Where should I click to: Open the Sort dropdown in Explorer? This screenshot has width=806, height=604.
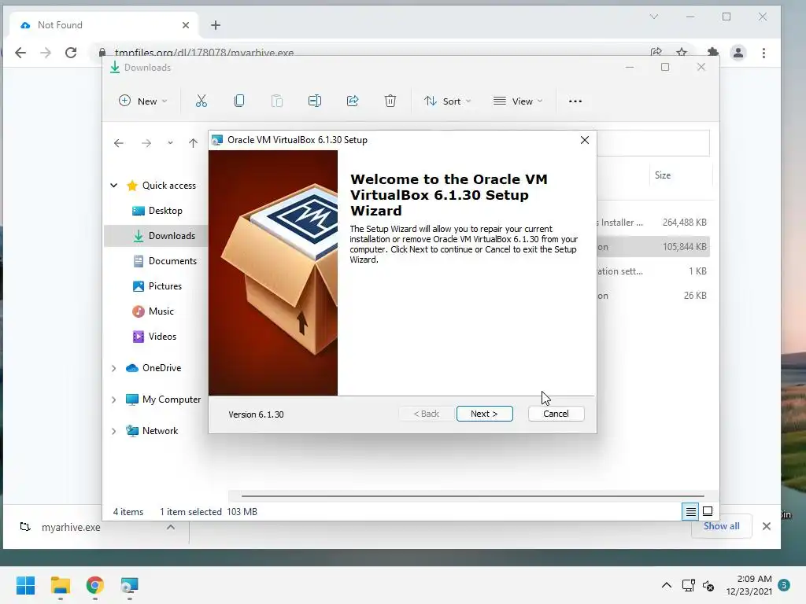click(447, 101)
